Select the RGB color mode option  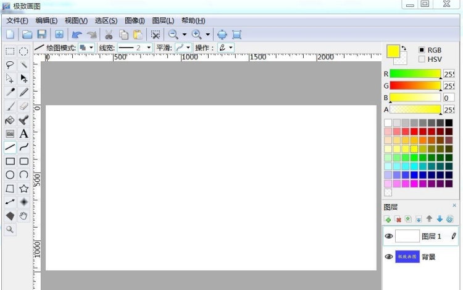(422, 50)
